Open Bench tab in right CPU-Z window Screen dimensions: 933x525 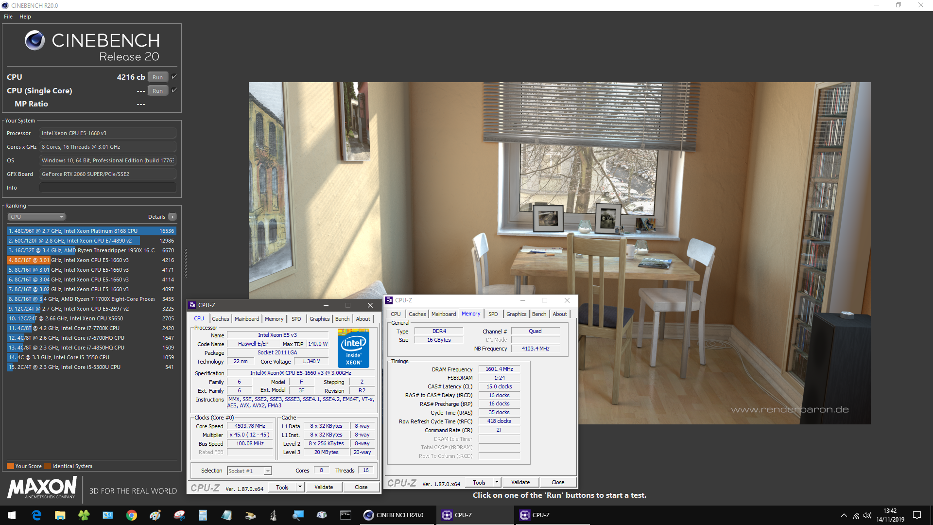[539, 314]
